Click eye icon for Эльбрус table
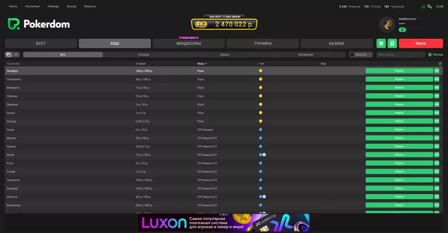 point(436,71)
